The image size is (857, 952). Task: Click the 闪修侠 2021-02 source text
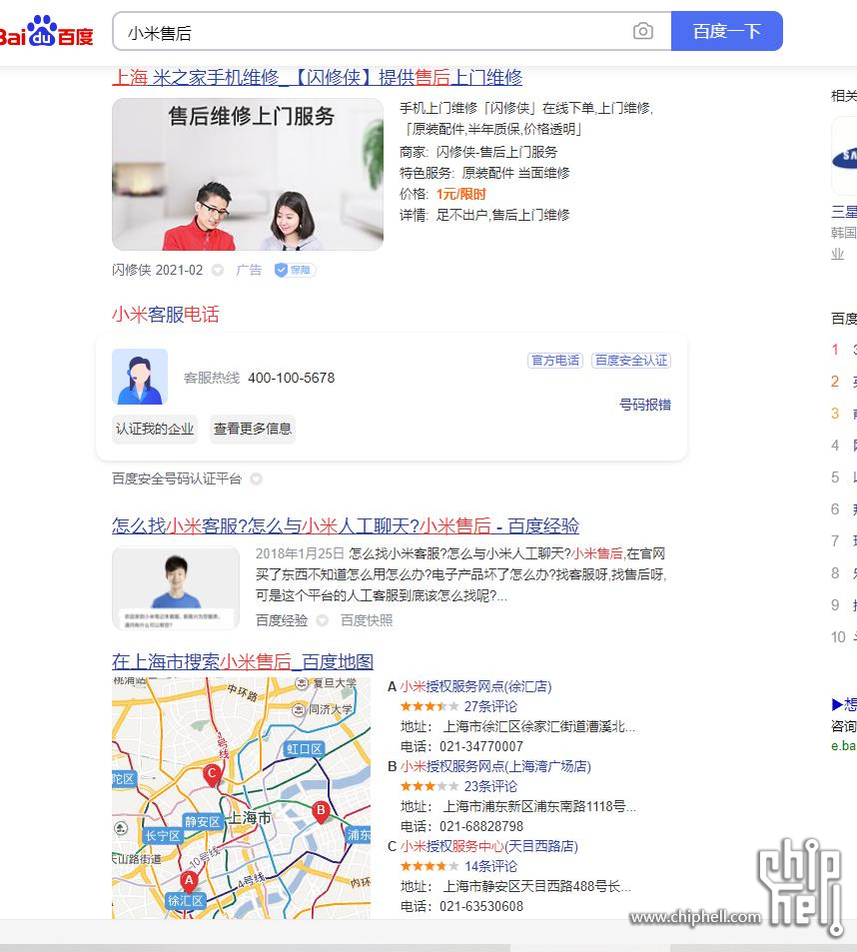[x=157, y=270]
